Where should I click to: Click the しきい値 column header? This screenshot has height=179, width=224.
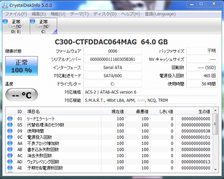pyautogui.click(x=163, y=111)
